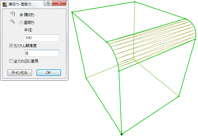Close the 隅切り-面取り dialog
Viewport: 198px width, 137px height.
[x=59, y=3]
